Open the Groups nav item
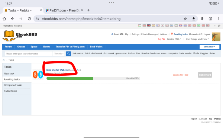 [21, 47]
